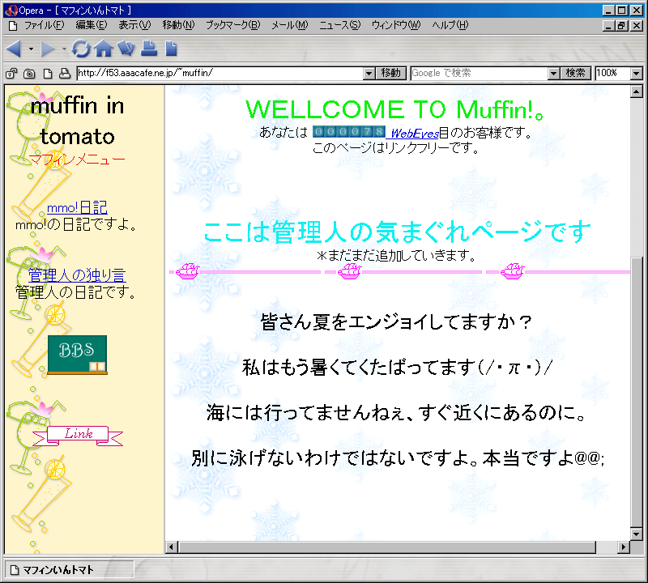The height and width of the screenshot is (583, 648).
Task: Click the muffin in tomato sidebar title
Action: (77, 121)
